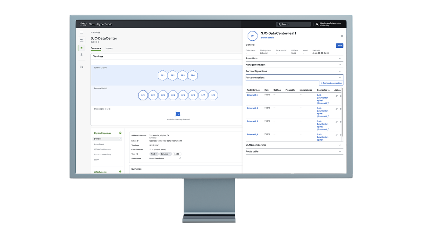Open the hamburger menu in the sidebar
422x237 pixels.
[81, 33]
